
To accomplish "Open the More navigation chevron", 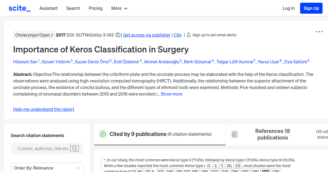I will pos(126,8).
